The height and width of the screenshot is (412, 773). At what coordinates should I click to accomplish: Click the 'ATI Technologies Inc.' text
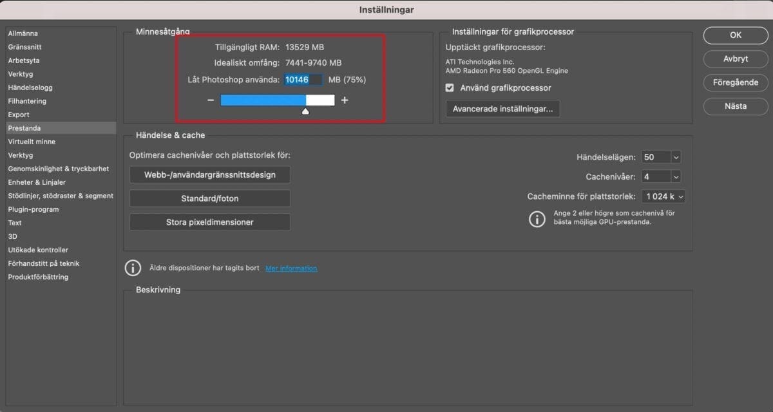pyautogui.click(x=480, y=62)
